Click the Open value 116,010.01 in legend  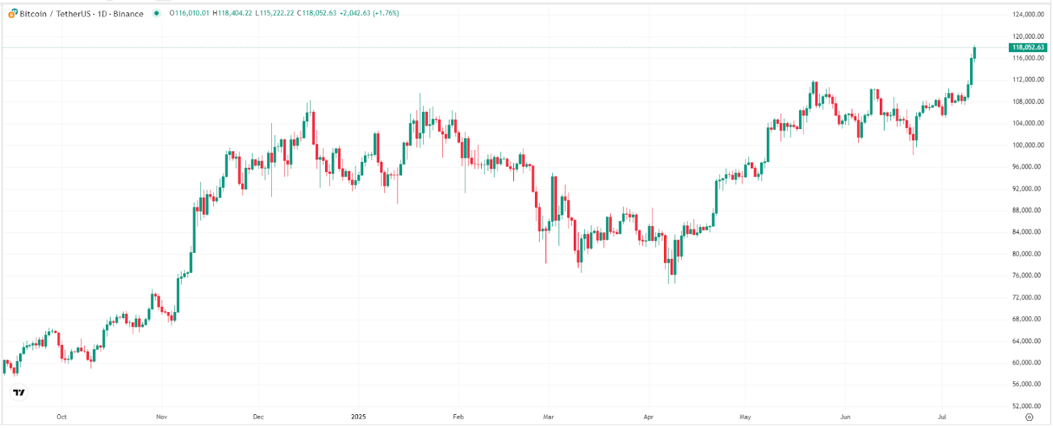pyautogui.click(x=191, y=13)
